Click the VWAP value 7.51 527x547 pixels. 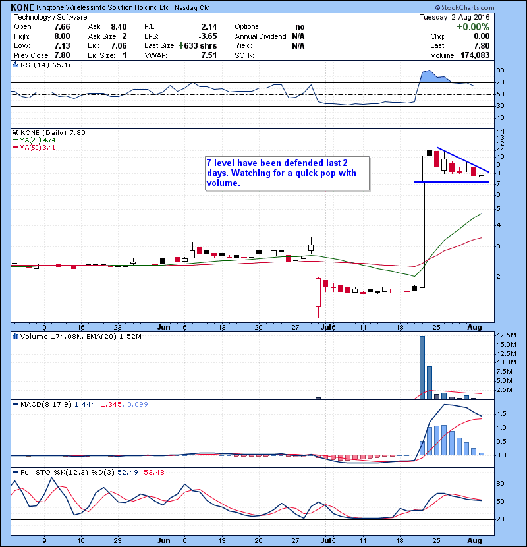tap(209, 55)
